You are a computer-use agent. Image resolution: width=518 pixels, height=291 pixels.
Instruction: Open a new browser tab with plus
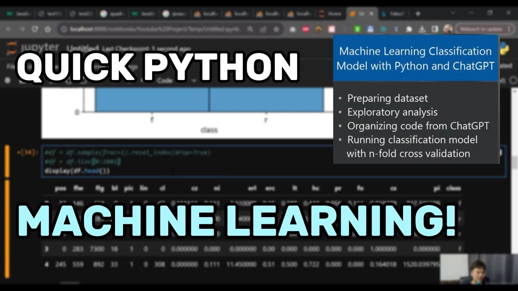(418, 13)
